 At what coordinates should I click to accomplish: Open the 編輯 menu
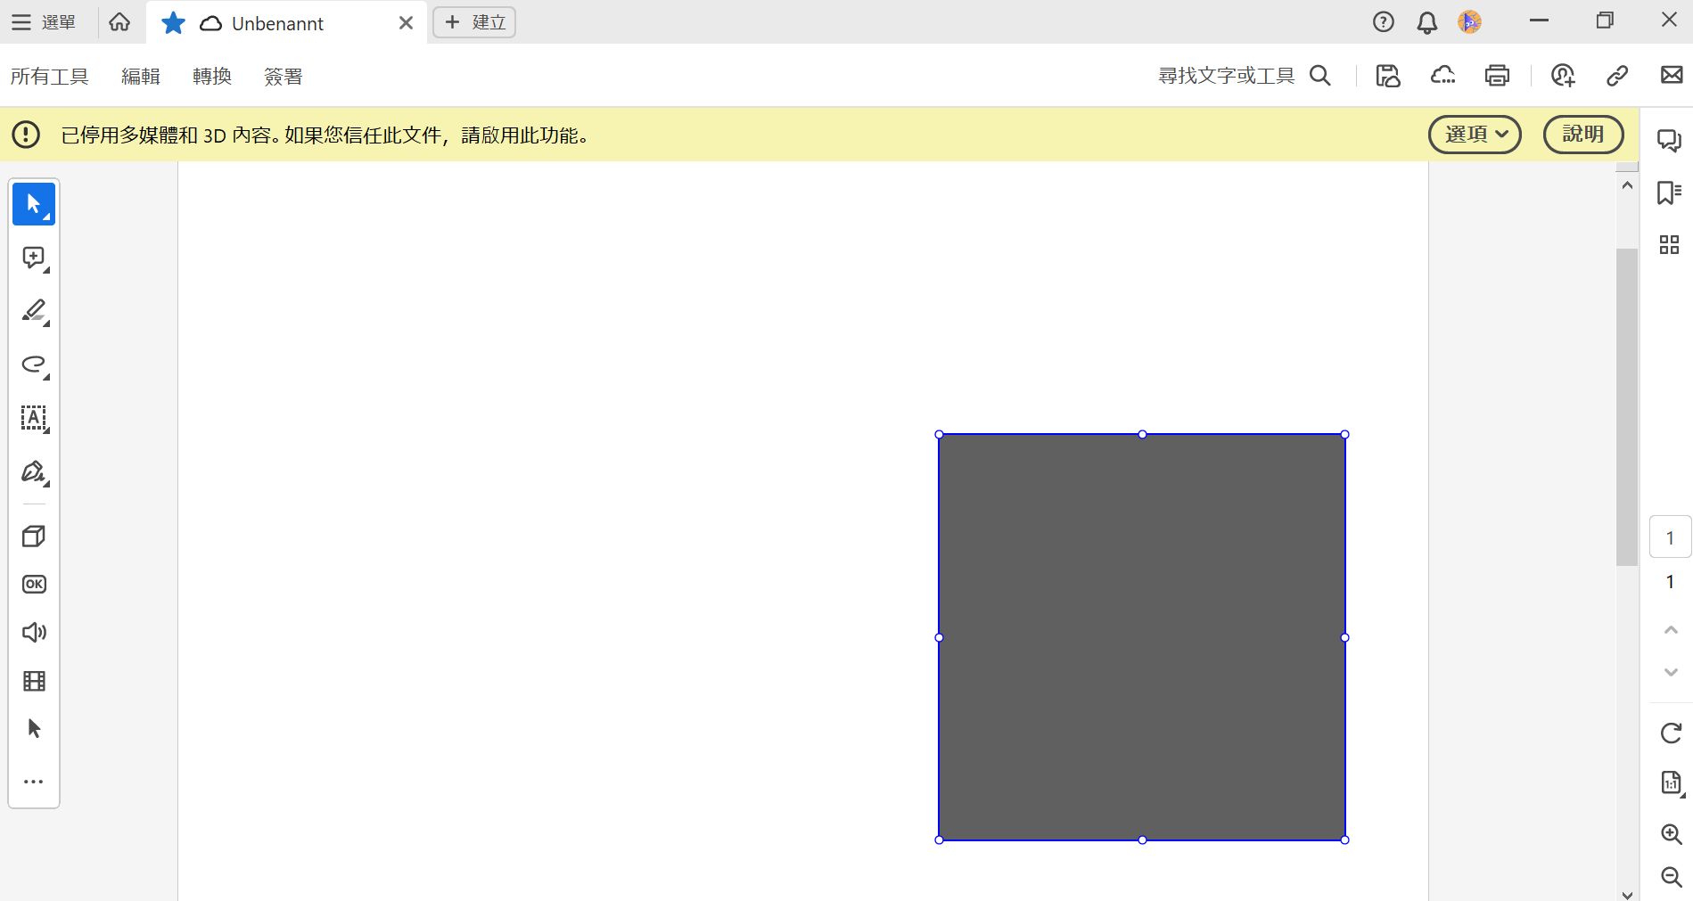pos(140,76)
